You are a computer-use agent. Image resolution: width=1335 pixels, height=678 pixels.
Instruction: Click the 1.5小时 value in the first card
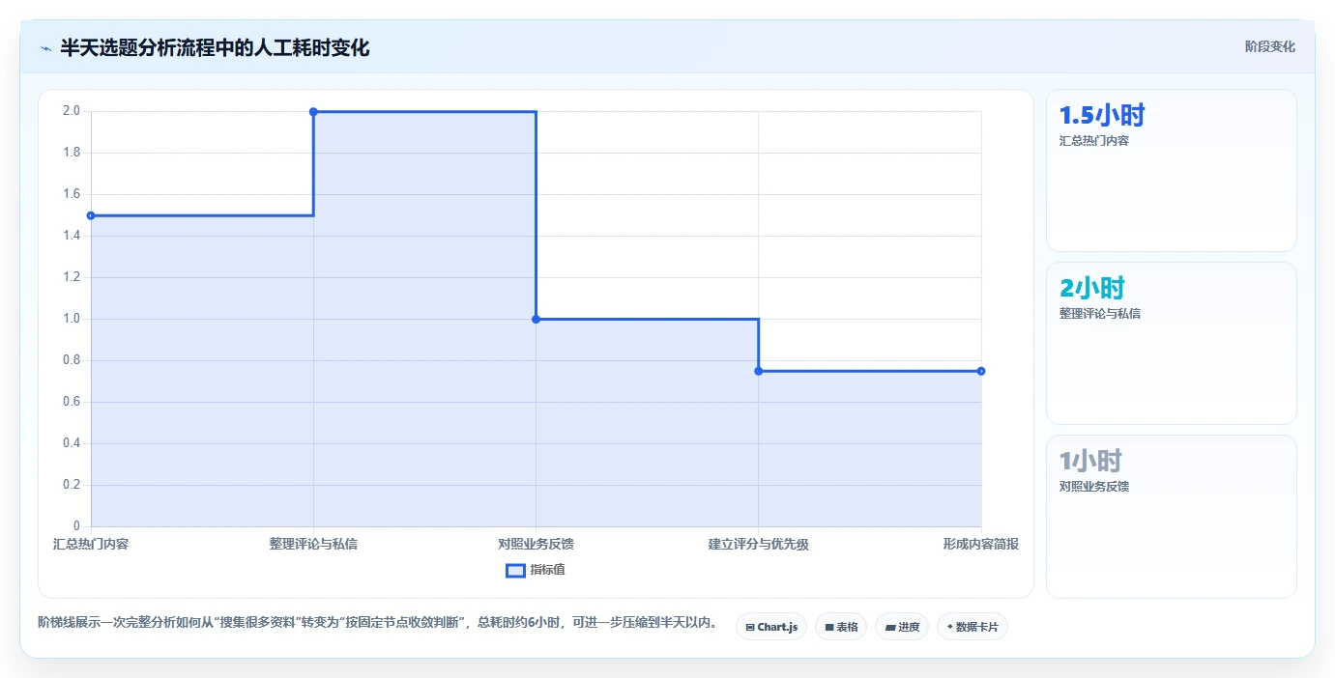click(x=1102, y=116)
